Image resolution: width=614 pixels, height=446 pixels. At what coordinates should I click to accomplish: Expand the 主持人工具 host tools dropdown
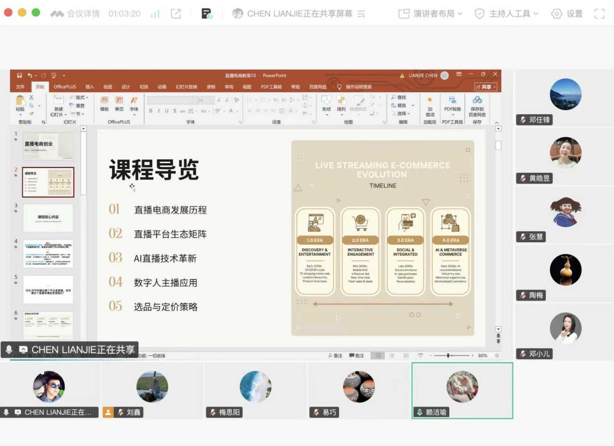click(507, 14)
